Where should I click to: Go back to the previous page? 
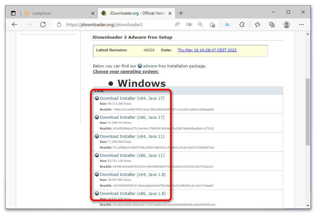pos(15,25)
